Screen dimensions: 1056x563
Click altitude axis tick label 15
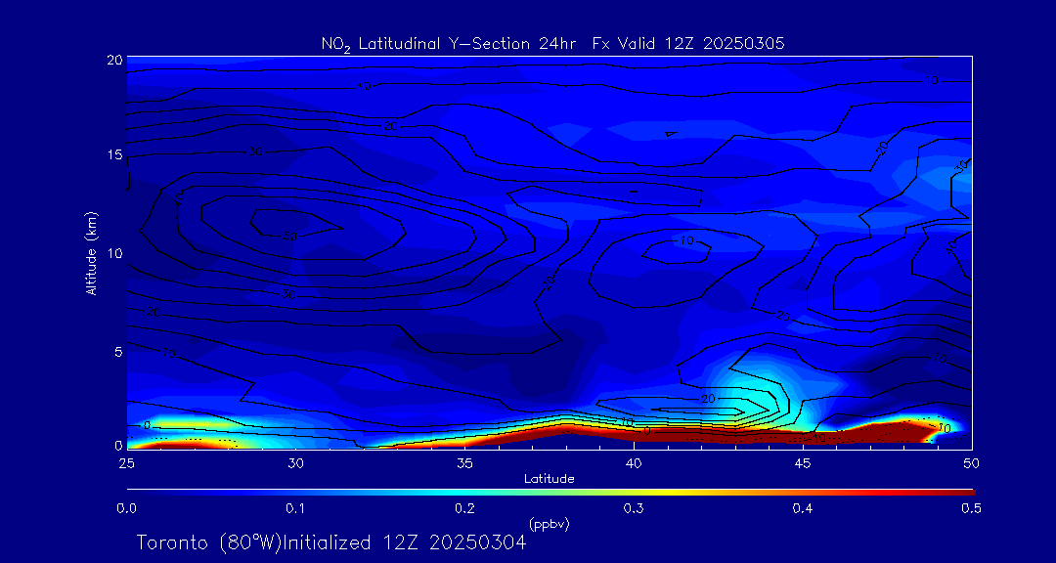115,155
